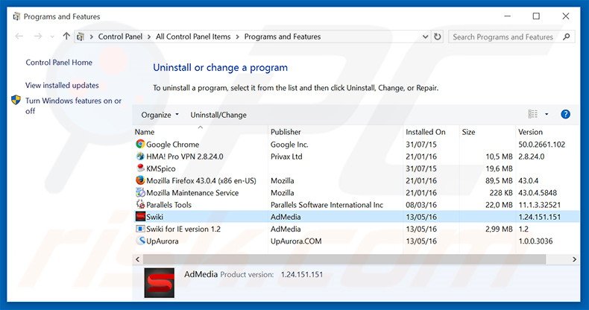Open Control Panel Home link
The height and width of the screenshot is (310, 589).
[59, 63]
